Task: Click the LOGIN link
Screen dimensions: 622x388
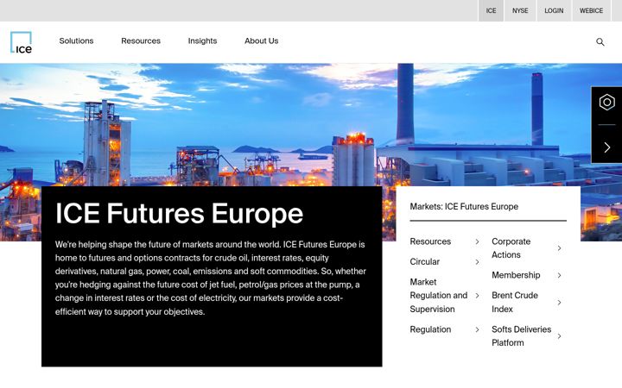Action: coord(554,10)
